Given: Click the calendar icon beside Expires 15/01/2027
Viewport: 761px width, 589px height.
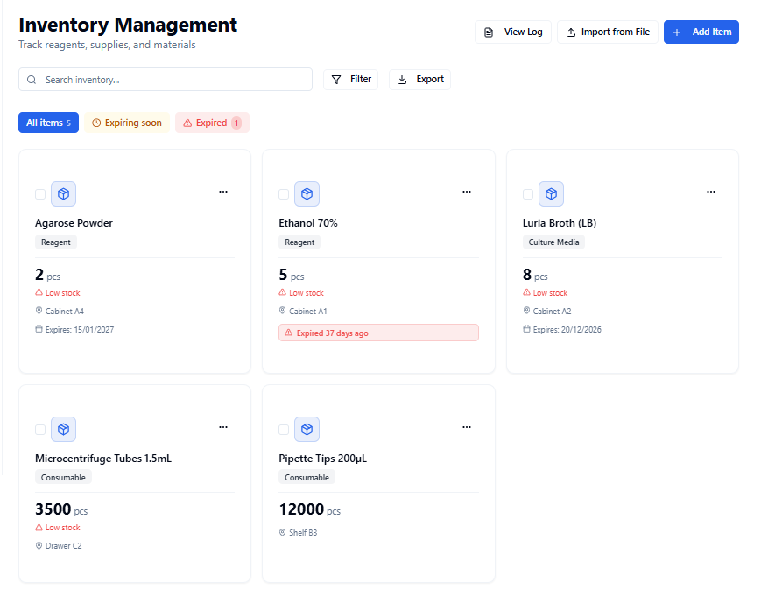Looking at the screenshot, I should point(39,329).
